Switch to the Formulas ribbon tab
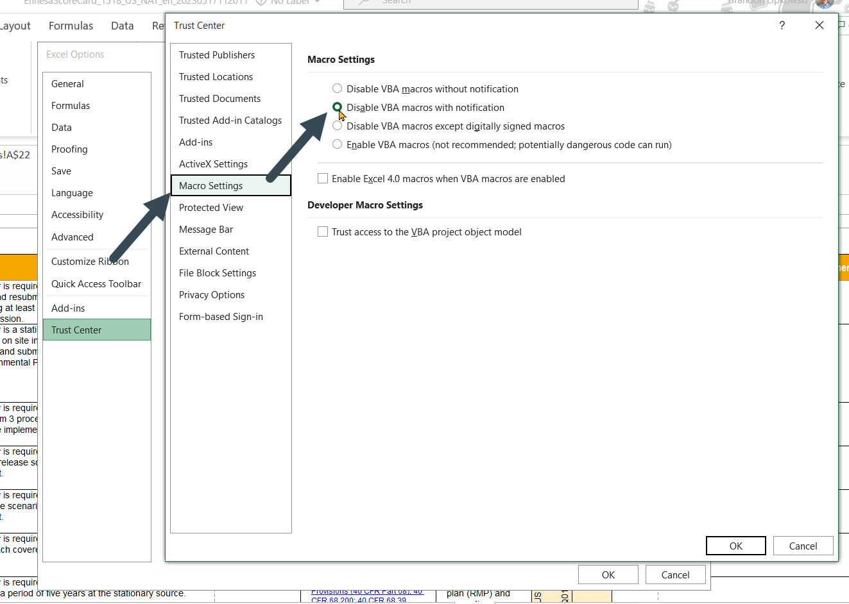849x604 pixels. coord(71,26)
